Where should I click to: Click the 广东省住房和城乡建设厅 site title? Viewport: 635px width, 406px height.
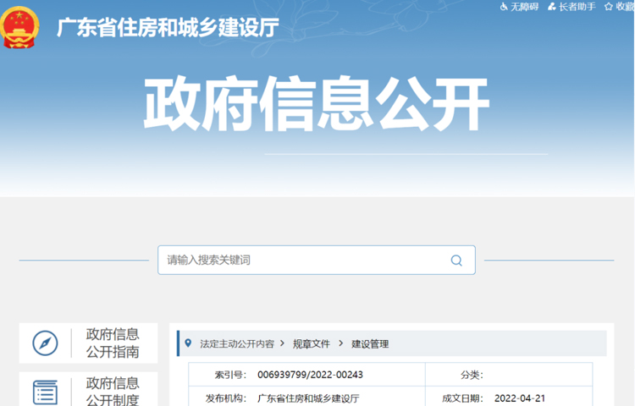pos(168,28)
